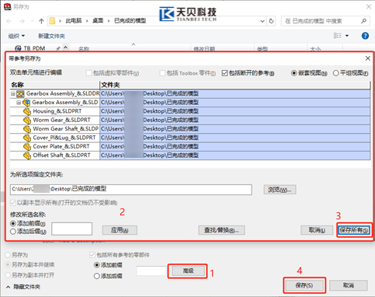Select 另存为 radio option
The image size is (375, 297).
(x=8, y=255)
